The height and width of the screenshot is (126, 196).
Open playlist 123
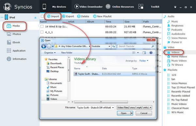172,75
